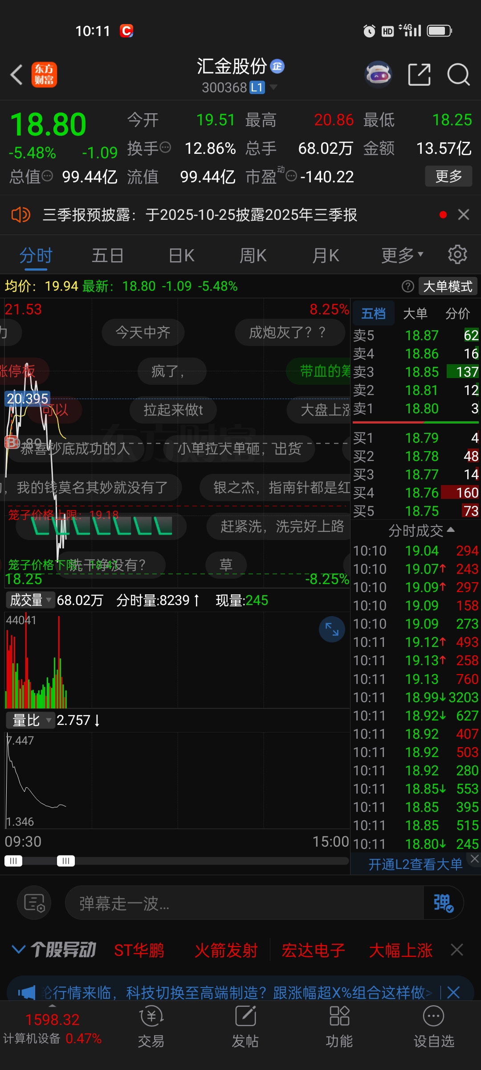
Task: Open the 交易 trade icon
Action: (151, 1027)
